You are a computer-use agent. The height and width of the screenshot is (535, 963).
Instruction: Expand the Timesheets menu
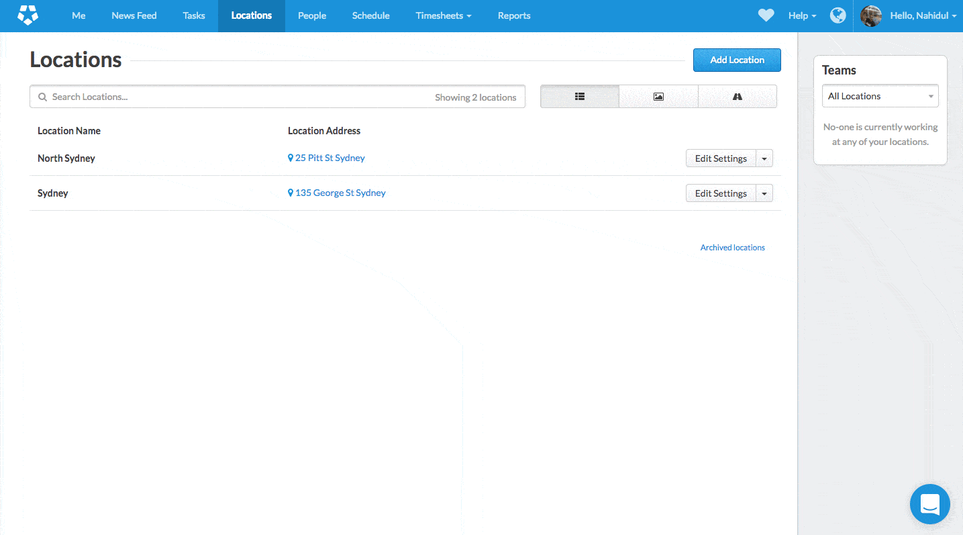click(x=443, y=15)
